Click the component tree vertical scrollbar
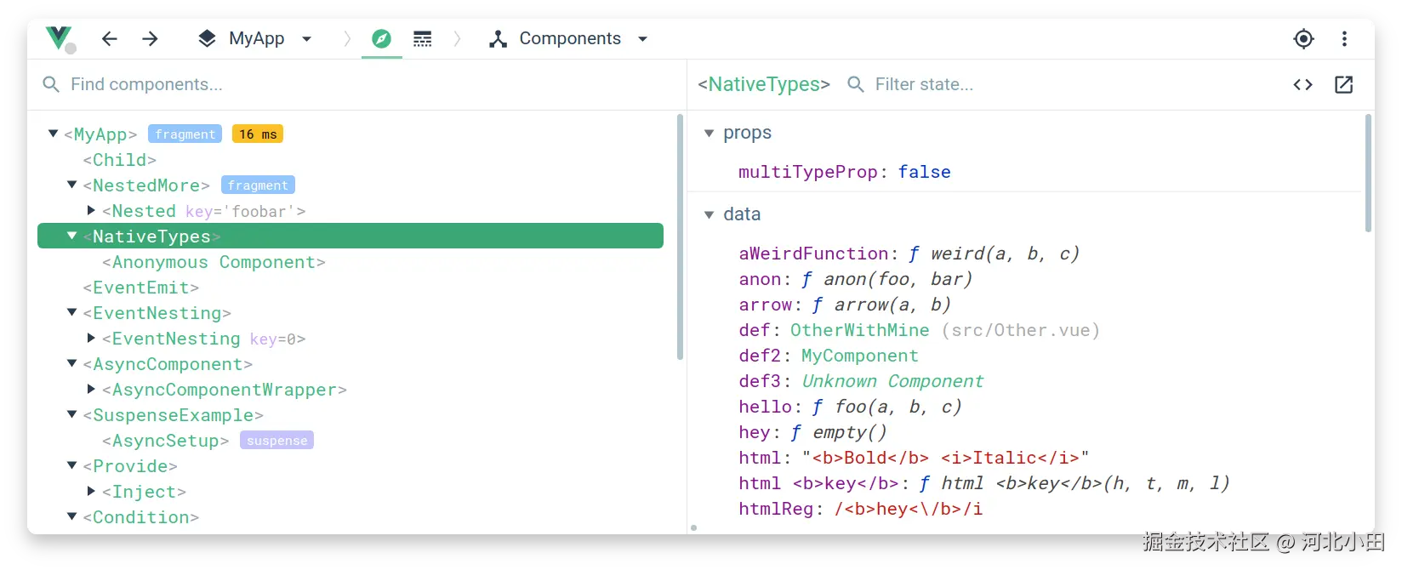 [680, 238]
